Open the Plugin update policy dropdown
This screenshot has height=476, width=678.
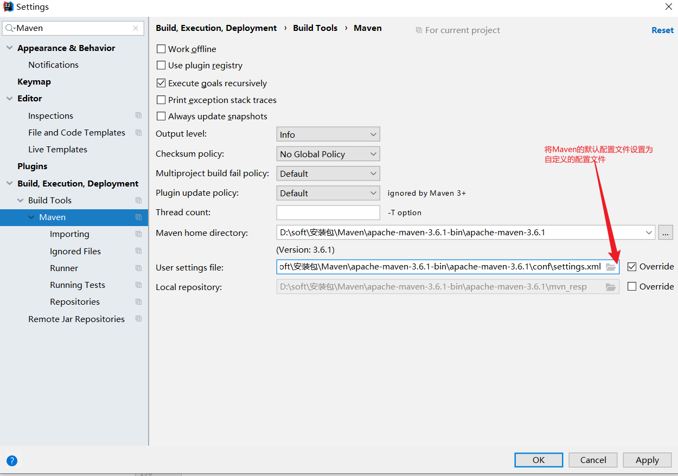click(x=328, y=193)
